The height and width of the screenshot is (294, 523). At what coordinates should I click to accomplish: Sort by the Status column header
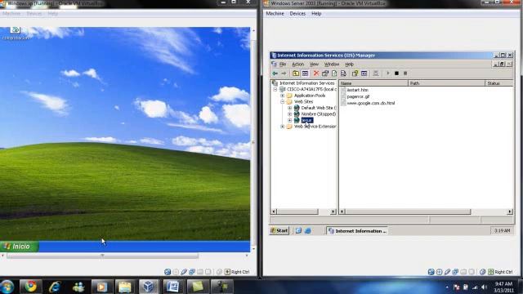coord(499,83)
